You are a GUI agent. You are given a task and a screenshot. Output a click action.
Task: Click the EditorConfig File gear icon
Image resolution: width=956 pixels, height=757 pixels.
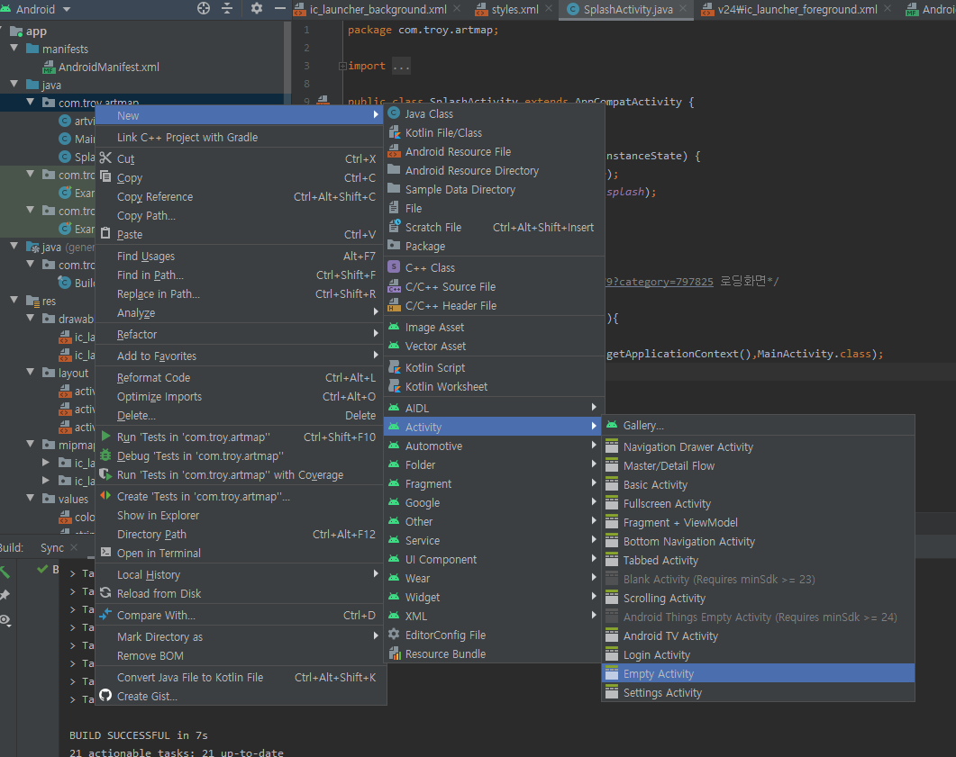(394, 634)
